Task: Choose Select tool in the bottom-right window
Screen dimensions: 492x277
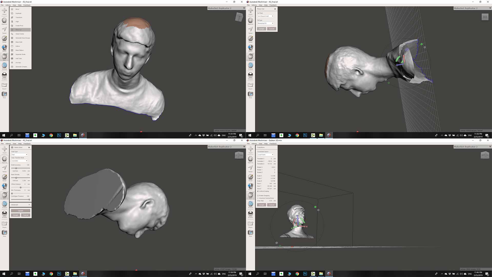Action: tap(250, 168)
